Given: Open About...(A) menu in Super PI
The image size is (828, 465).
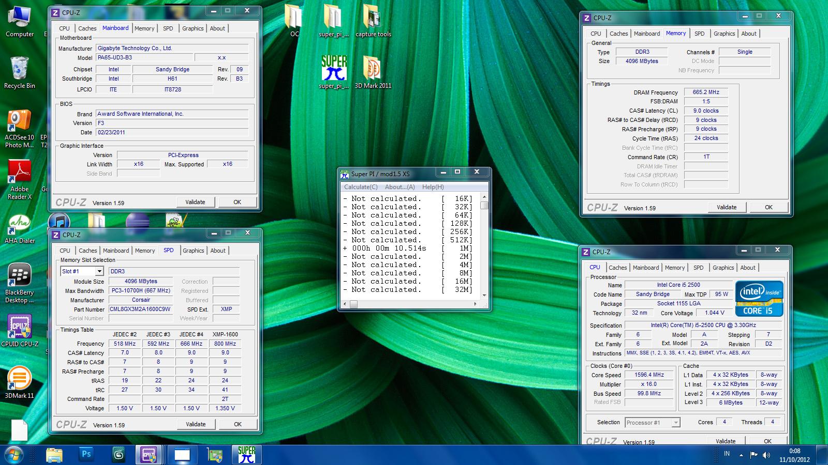Looking at the screenshot, I should pyautogui.click(x=400, y=187).
